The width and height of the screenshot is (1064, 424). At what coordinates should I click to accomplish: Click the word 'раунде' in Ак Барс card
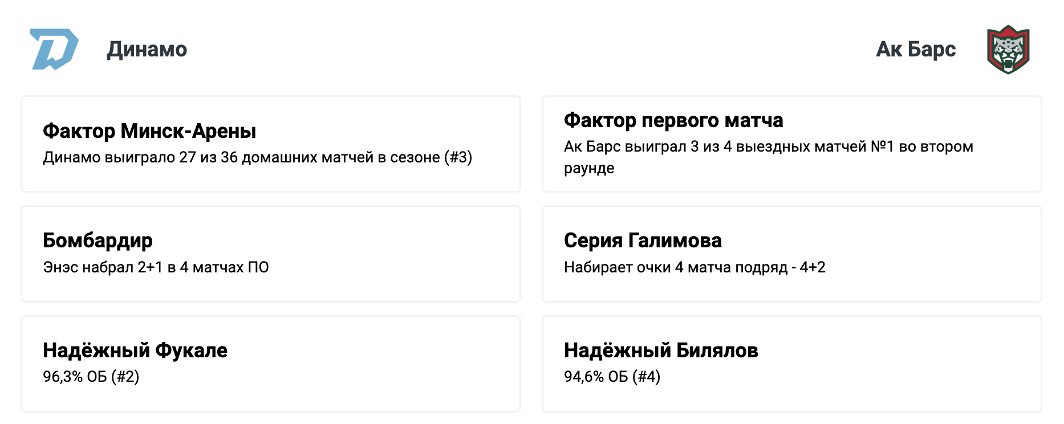click(589, 169)
